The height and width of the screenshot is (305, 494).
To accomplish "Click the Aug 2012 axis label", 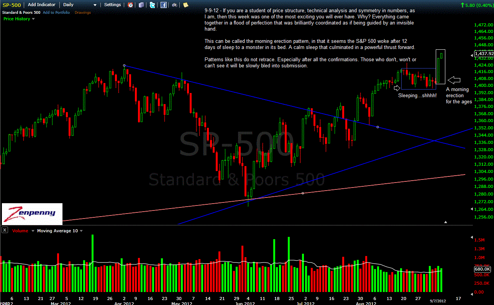I will pos(366,303).
